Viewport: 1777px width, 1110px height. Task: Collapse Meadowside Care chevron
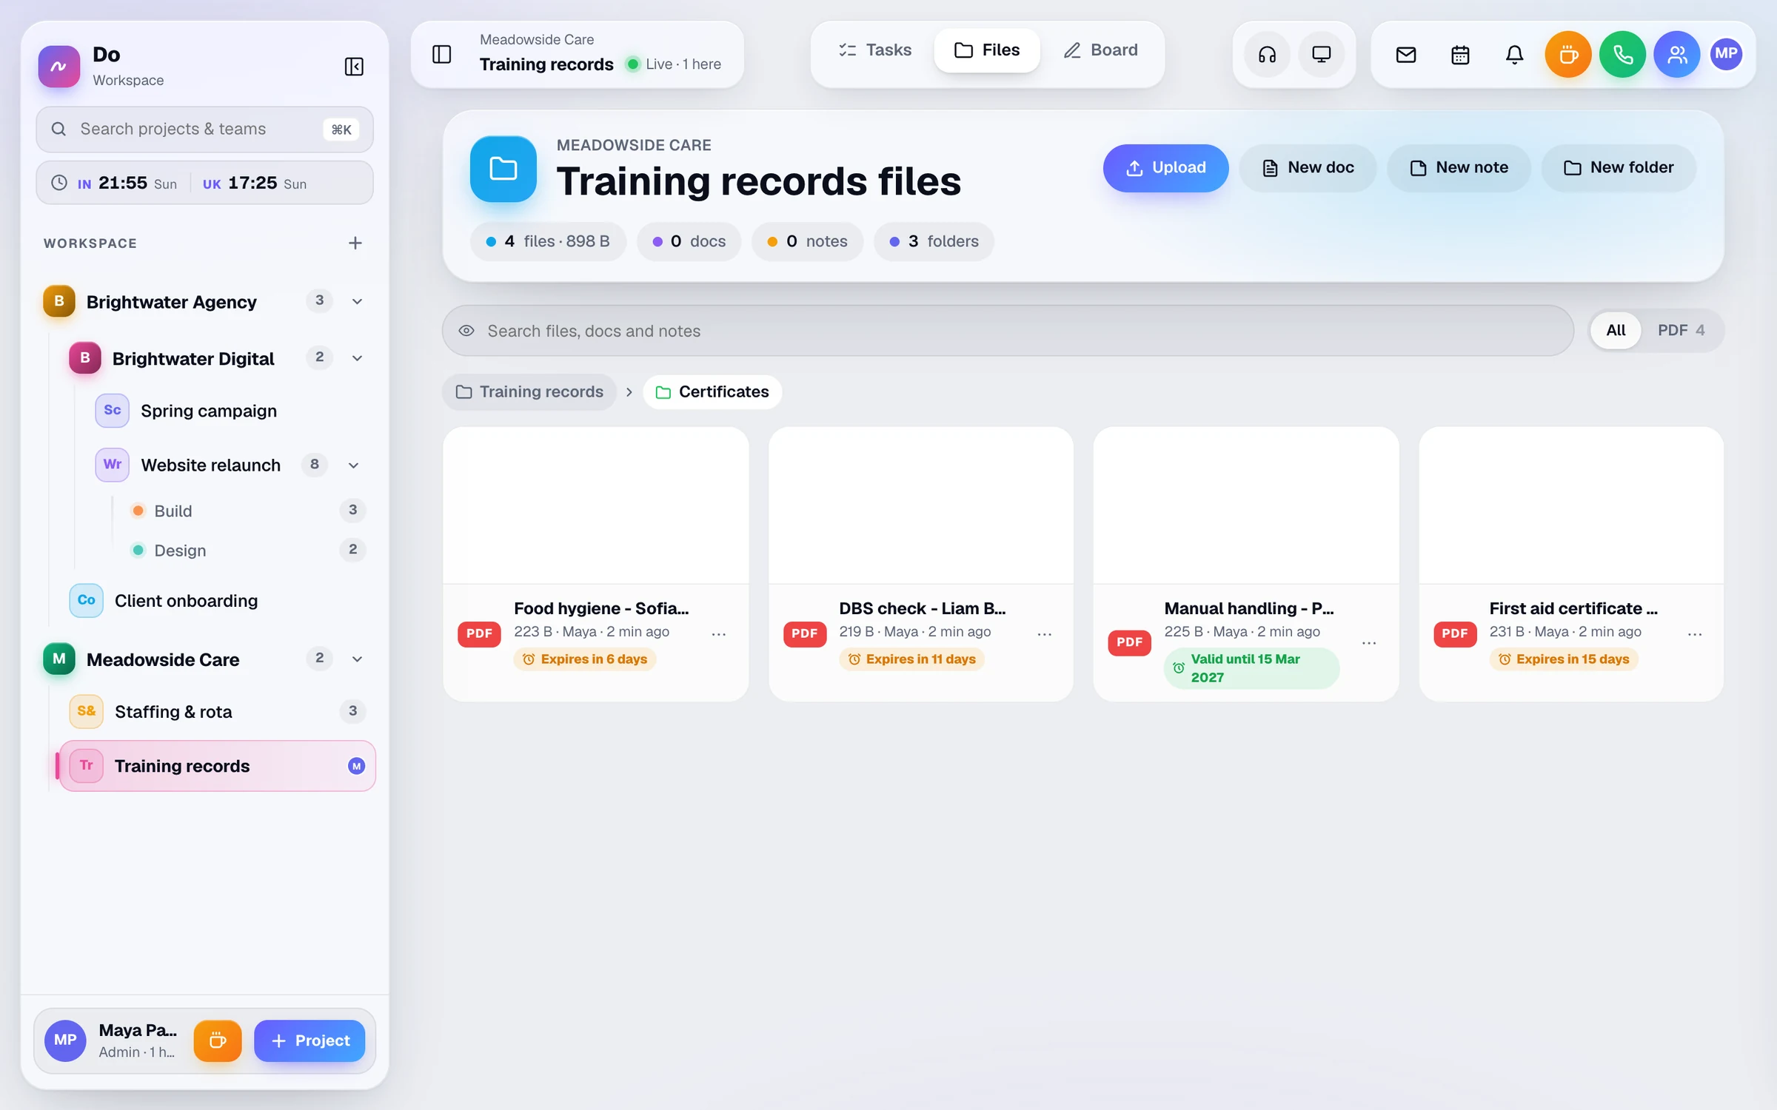[357, 659]
